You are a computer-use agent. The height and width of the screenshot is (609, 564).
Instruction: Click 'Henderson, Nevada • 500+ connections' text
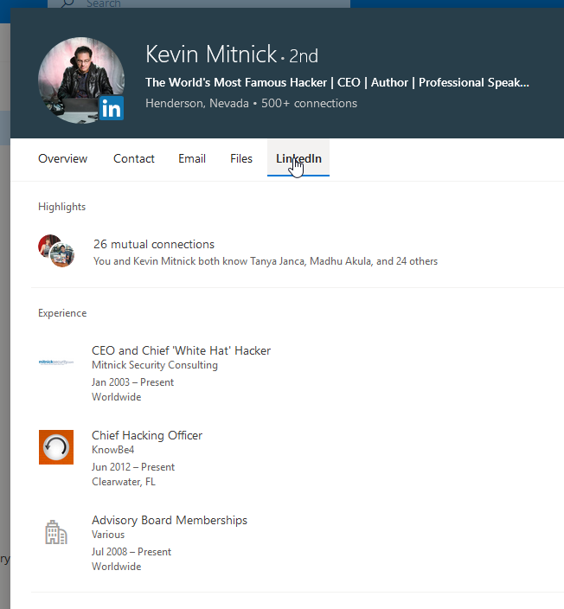click(251, 103)
